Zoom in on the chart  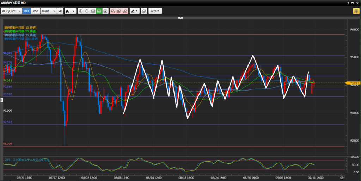point(81,11)
